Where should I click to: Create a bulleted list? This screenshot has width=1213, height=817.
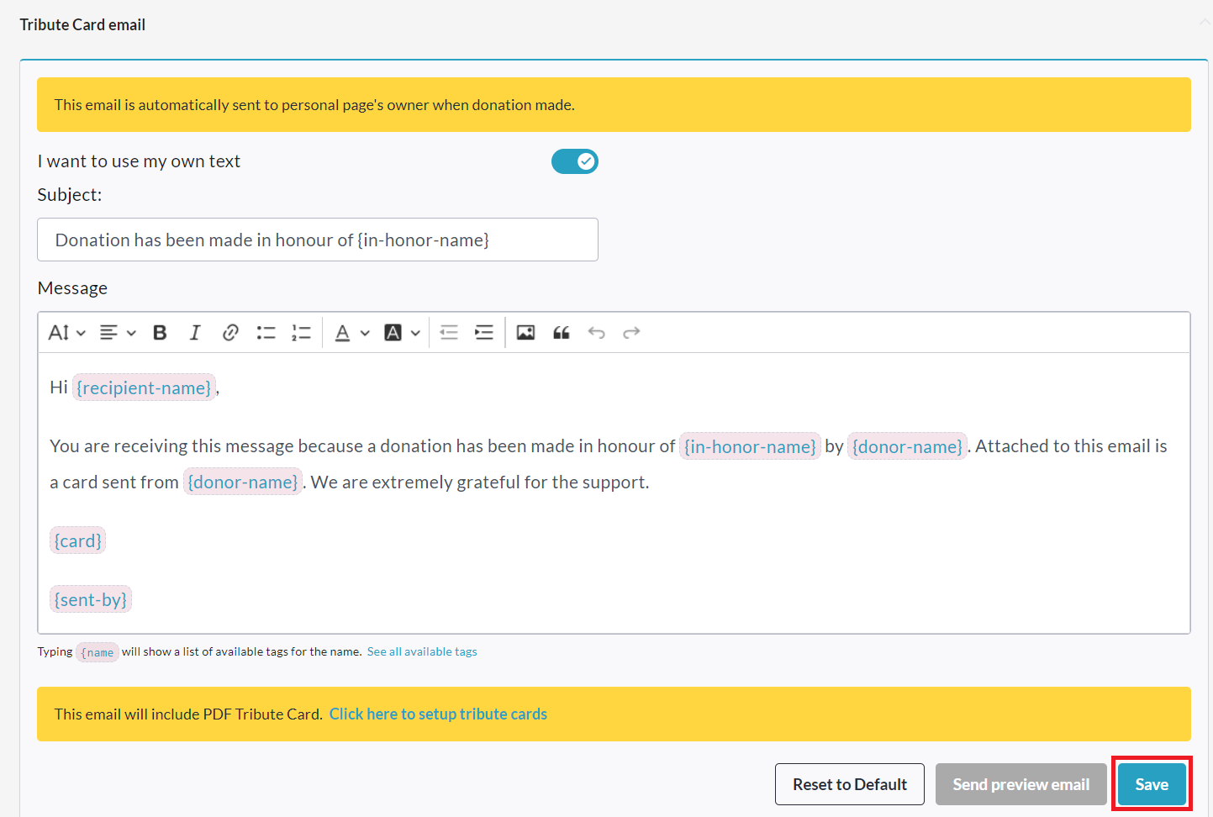[266, 333]
